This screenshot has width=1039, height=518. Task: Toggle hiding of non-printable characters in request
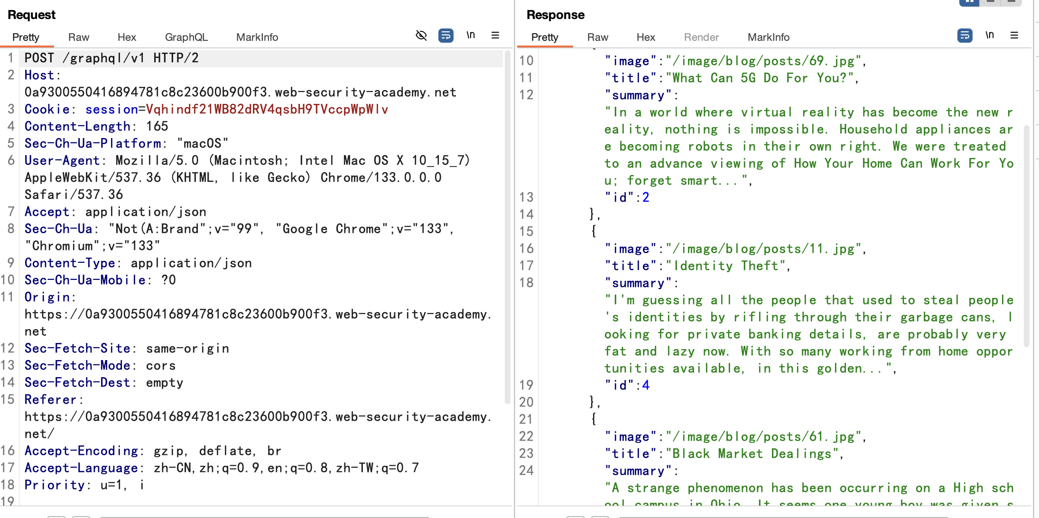pos(421,36)
